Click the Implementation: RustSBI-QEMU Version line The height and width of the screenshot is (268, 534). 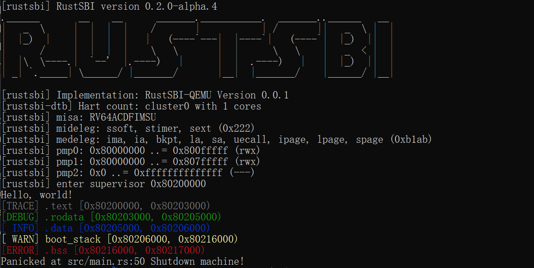pos(145,95)
